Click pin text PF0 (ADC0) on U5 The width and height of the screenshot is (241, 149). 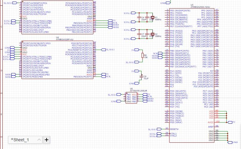[x=207, y=11]
